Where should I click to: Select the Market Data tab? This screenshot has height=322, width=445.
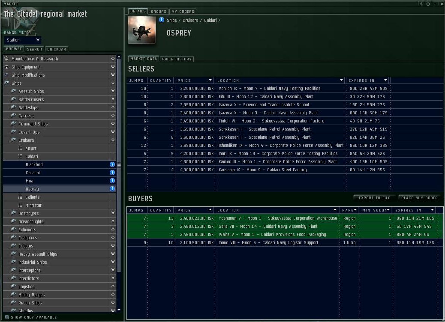(144, 59)
